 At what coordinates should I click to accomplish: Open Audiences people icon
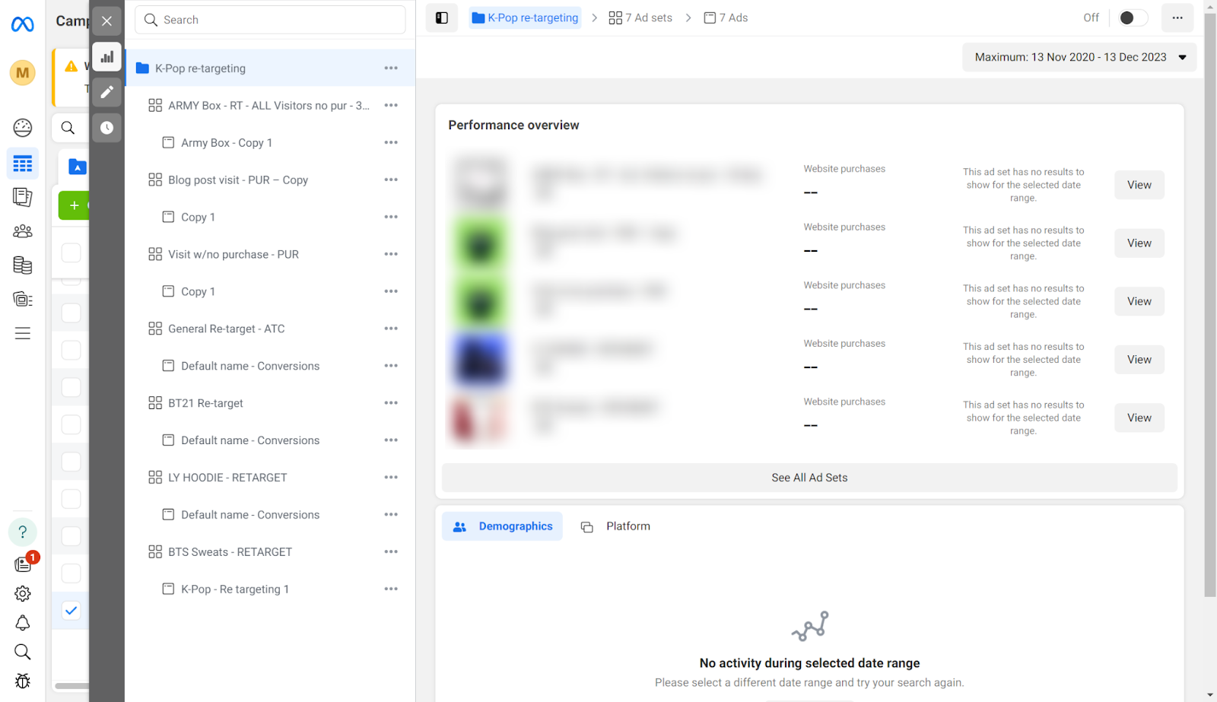coord(23,231)
